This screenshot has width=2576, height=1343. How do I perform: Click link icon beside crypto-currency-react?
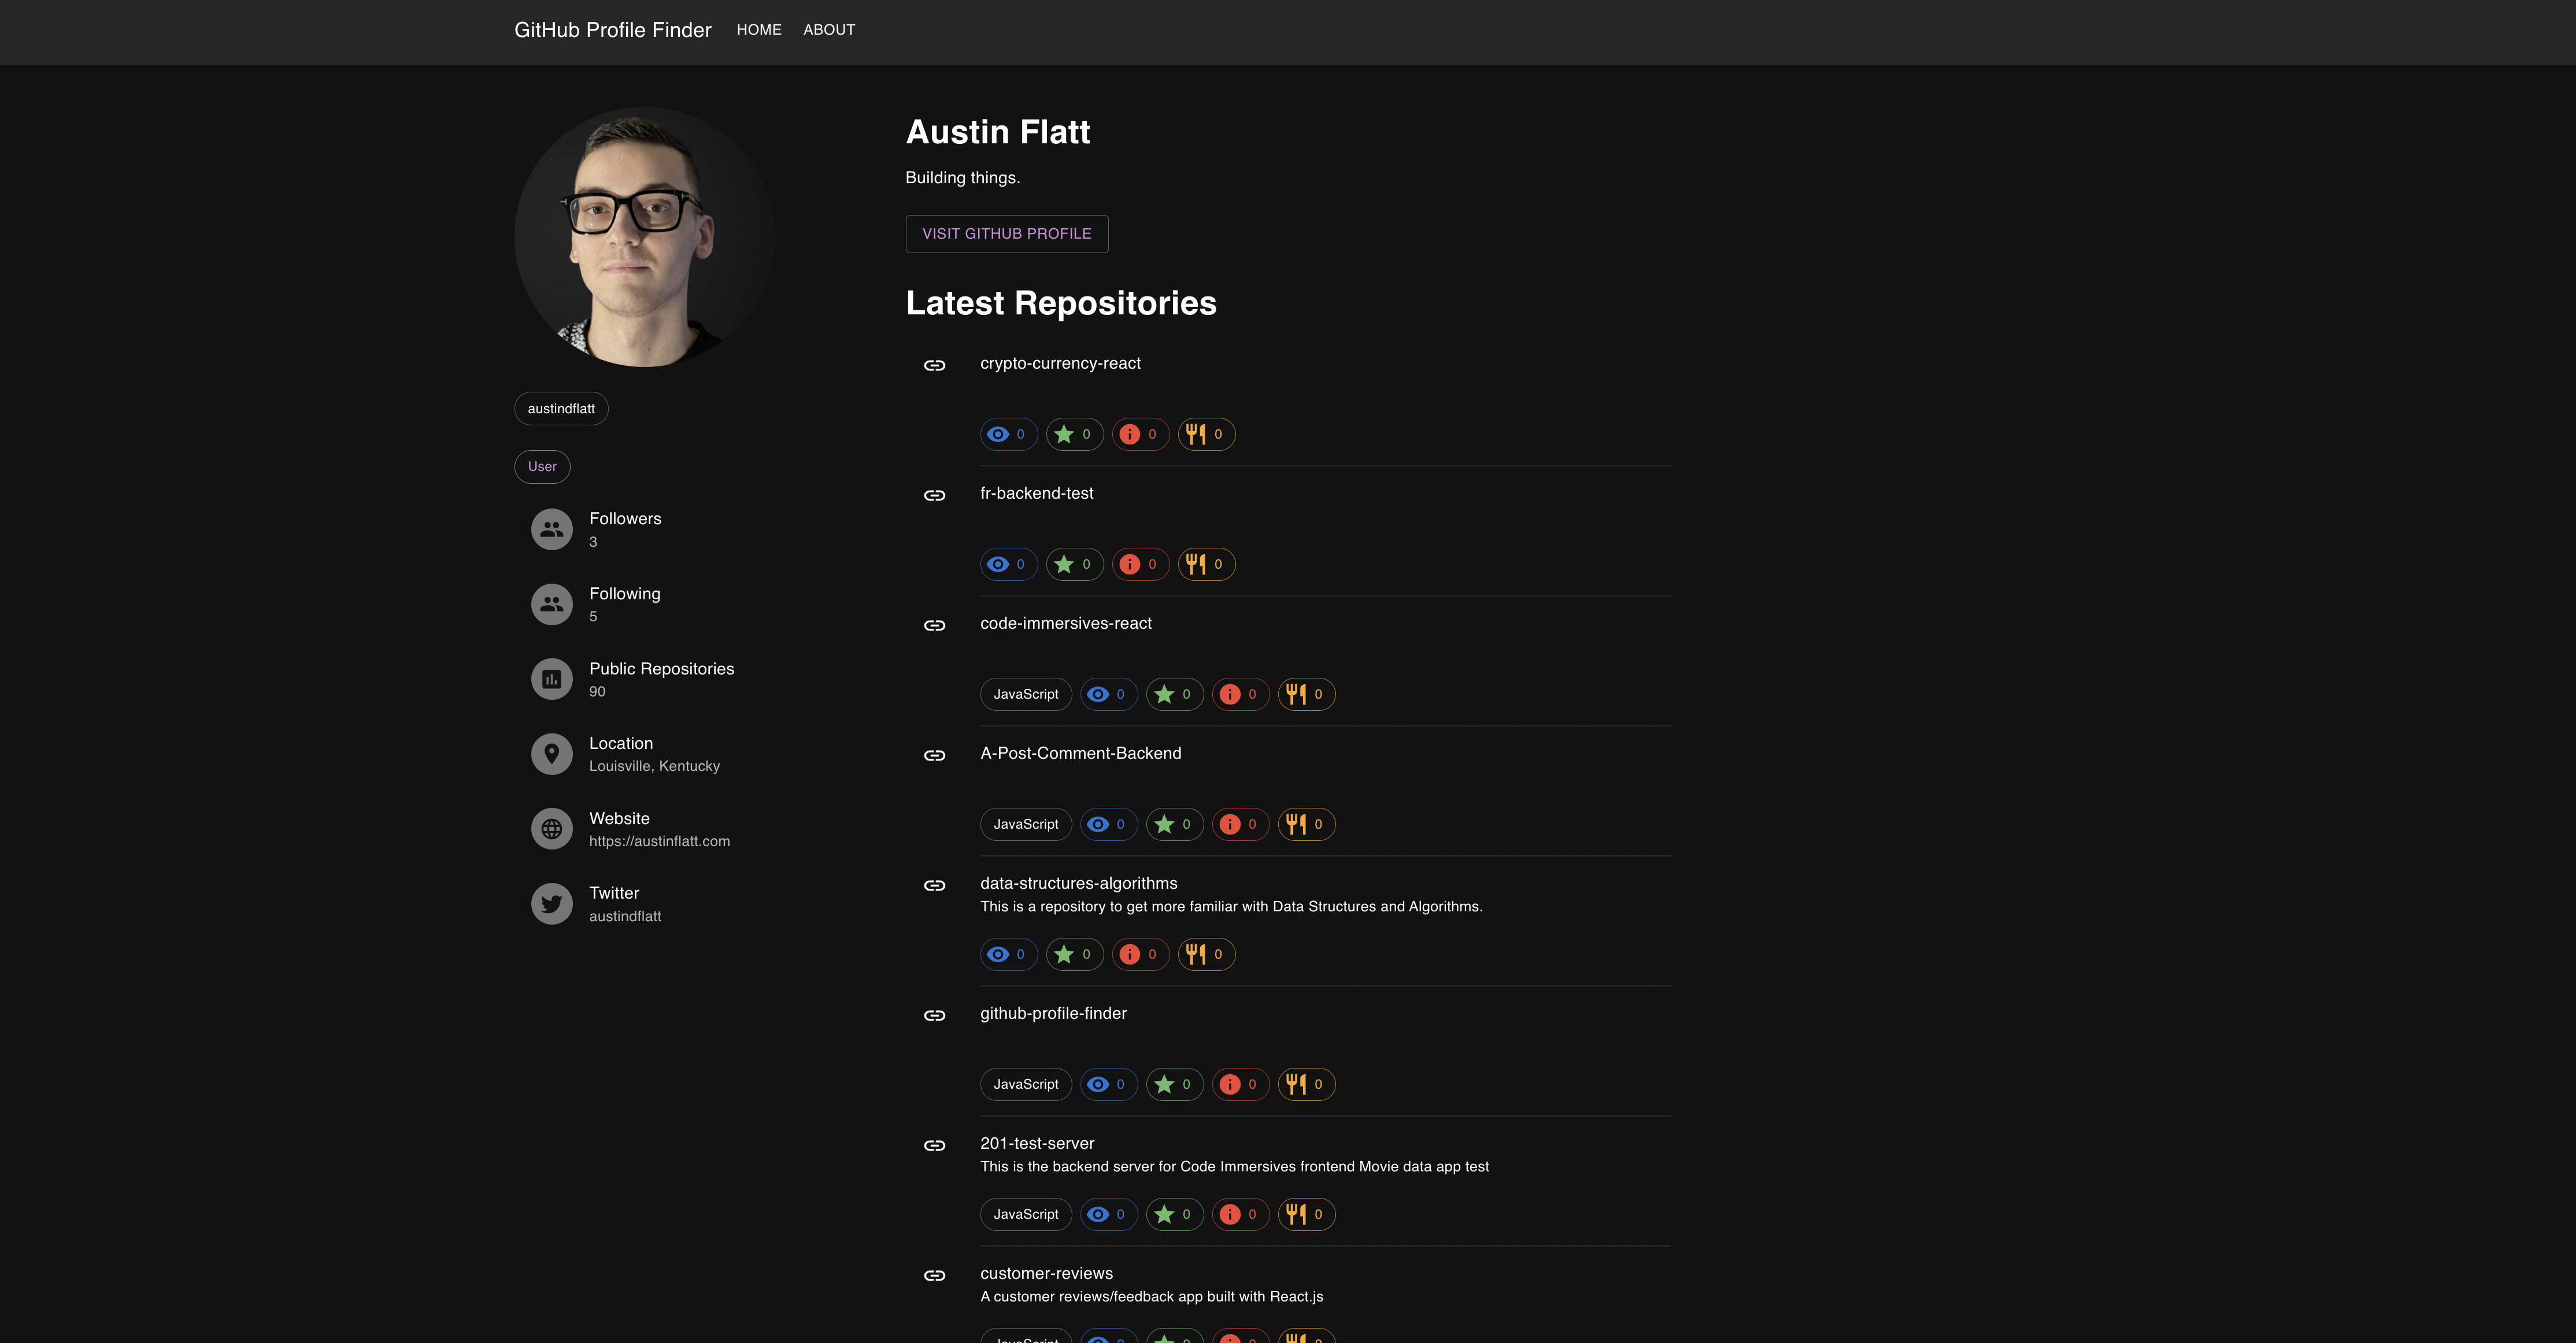point(934,365)
